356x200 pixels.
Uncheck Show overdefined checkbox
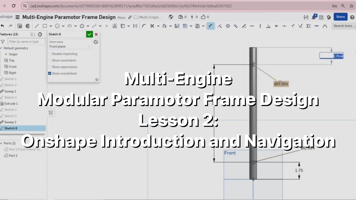(x=50, y=73)
